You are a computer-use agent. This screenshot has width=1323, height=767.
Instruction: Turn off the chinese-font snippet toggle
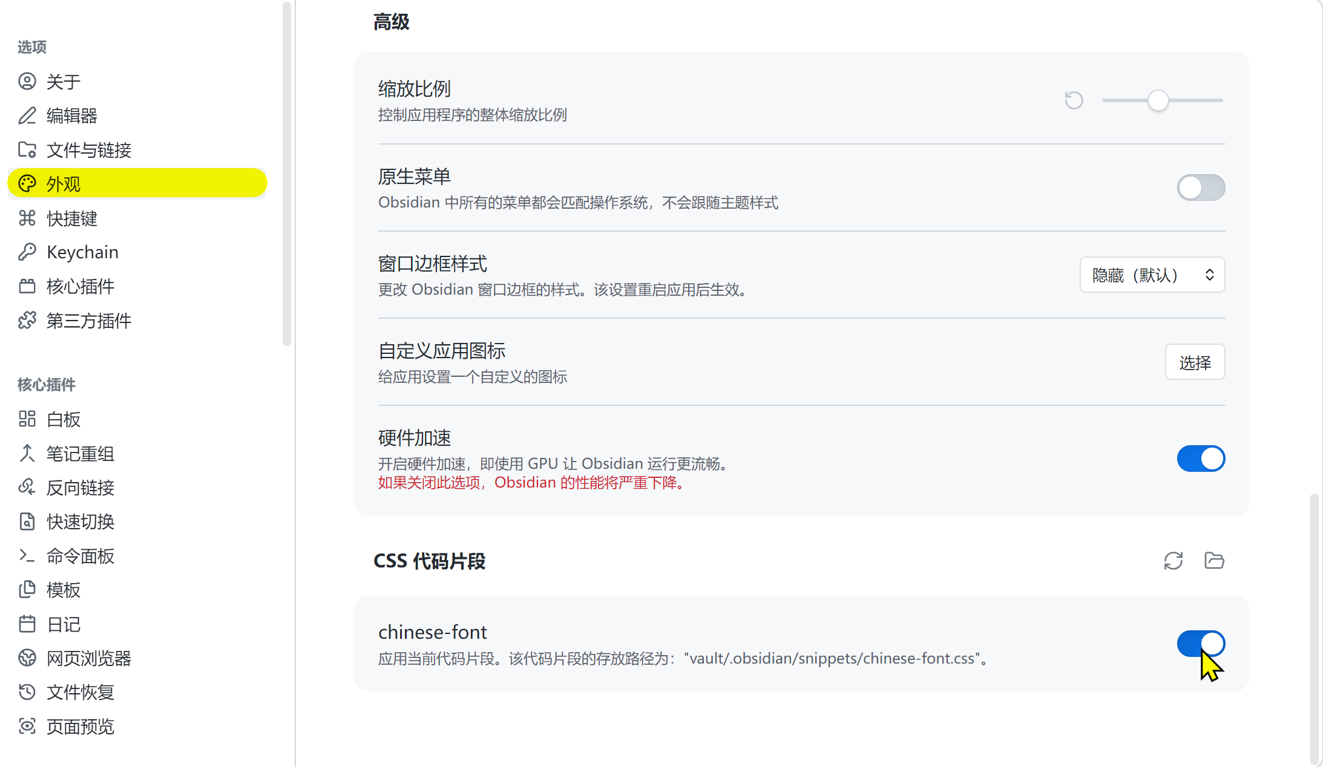tap(1201, 644)
